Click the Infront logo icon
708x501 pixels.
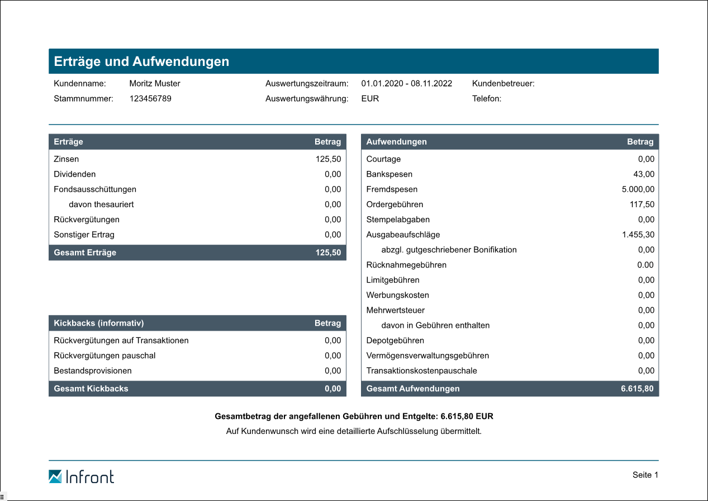(x=55, y=476)
